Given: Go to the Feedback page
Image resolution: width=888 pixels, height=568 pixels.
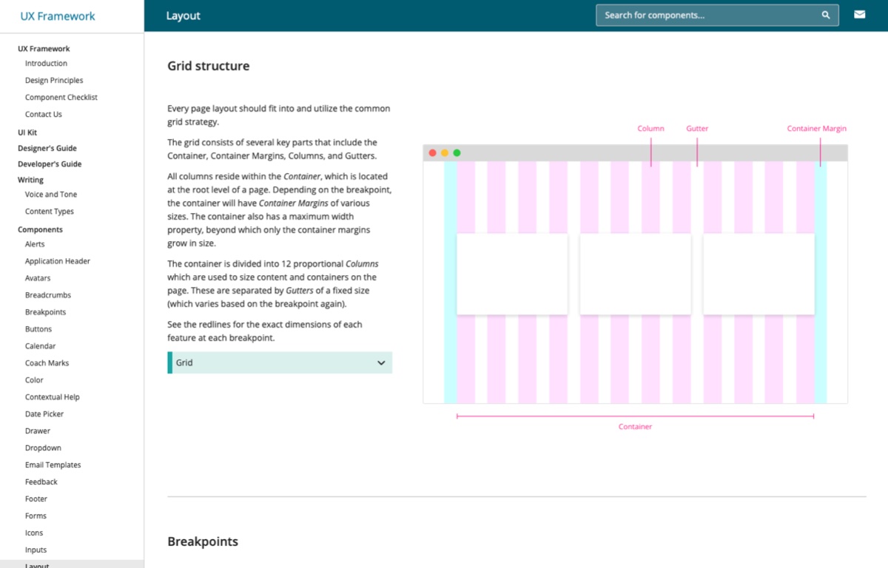Looking at the screenshot, I should pyautogui.click(x=41, y=482).
